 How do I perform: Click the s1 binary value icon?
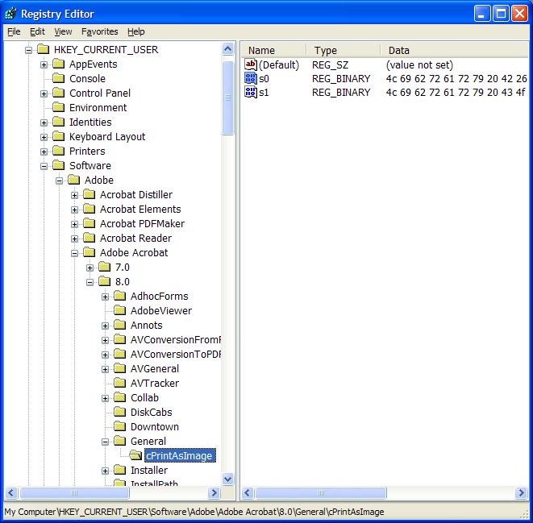pyautogui.click(x=251, y=93)
